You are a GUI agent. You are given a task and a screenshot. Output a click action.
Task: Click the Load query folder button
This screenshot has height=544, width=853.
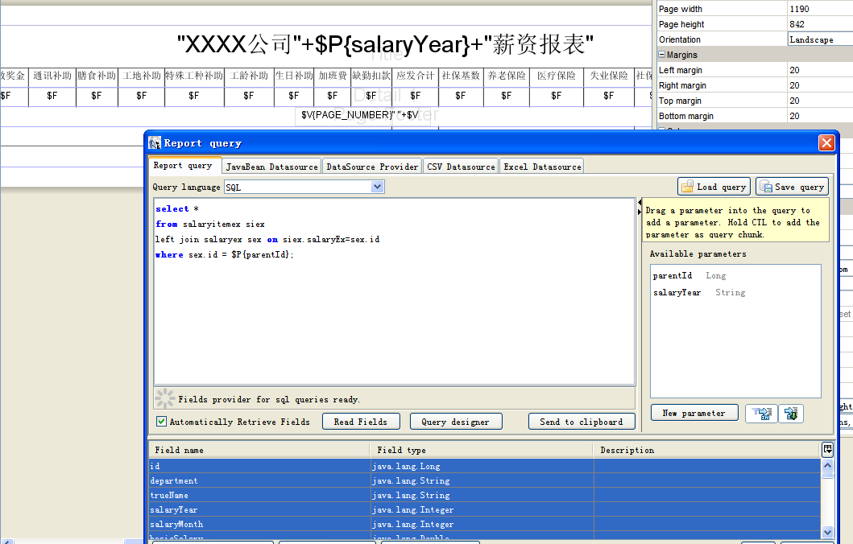(714, 187)
